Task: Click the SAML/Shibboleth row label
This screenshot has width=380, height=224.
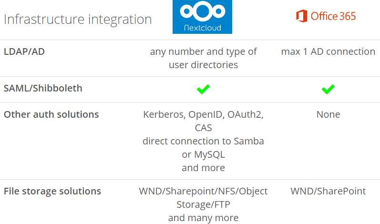Action: coord(43,88)
